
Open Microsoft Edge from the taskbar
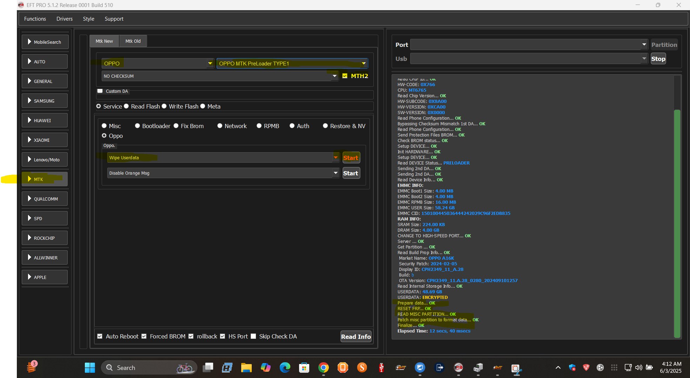285,367
